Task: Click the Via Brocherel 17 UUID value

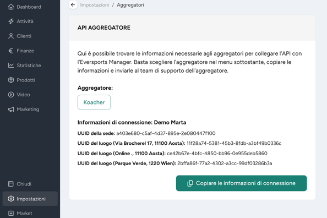Action: tap(234, 143)
